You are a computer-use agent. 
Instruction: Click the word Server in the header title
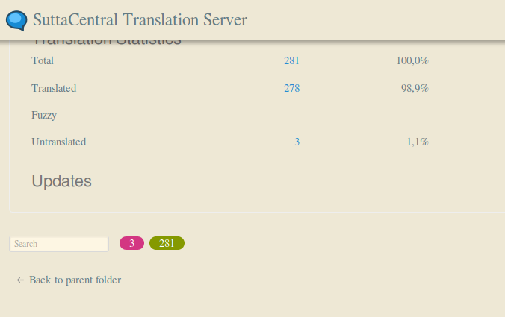(225, 20)
